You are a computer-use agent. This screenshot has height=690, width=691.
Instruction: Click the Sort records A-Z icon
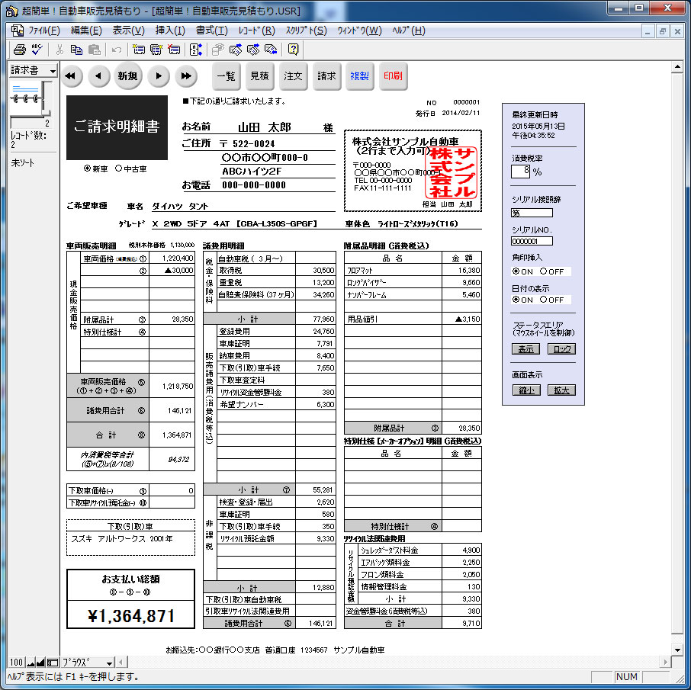click(194, 50)
